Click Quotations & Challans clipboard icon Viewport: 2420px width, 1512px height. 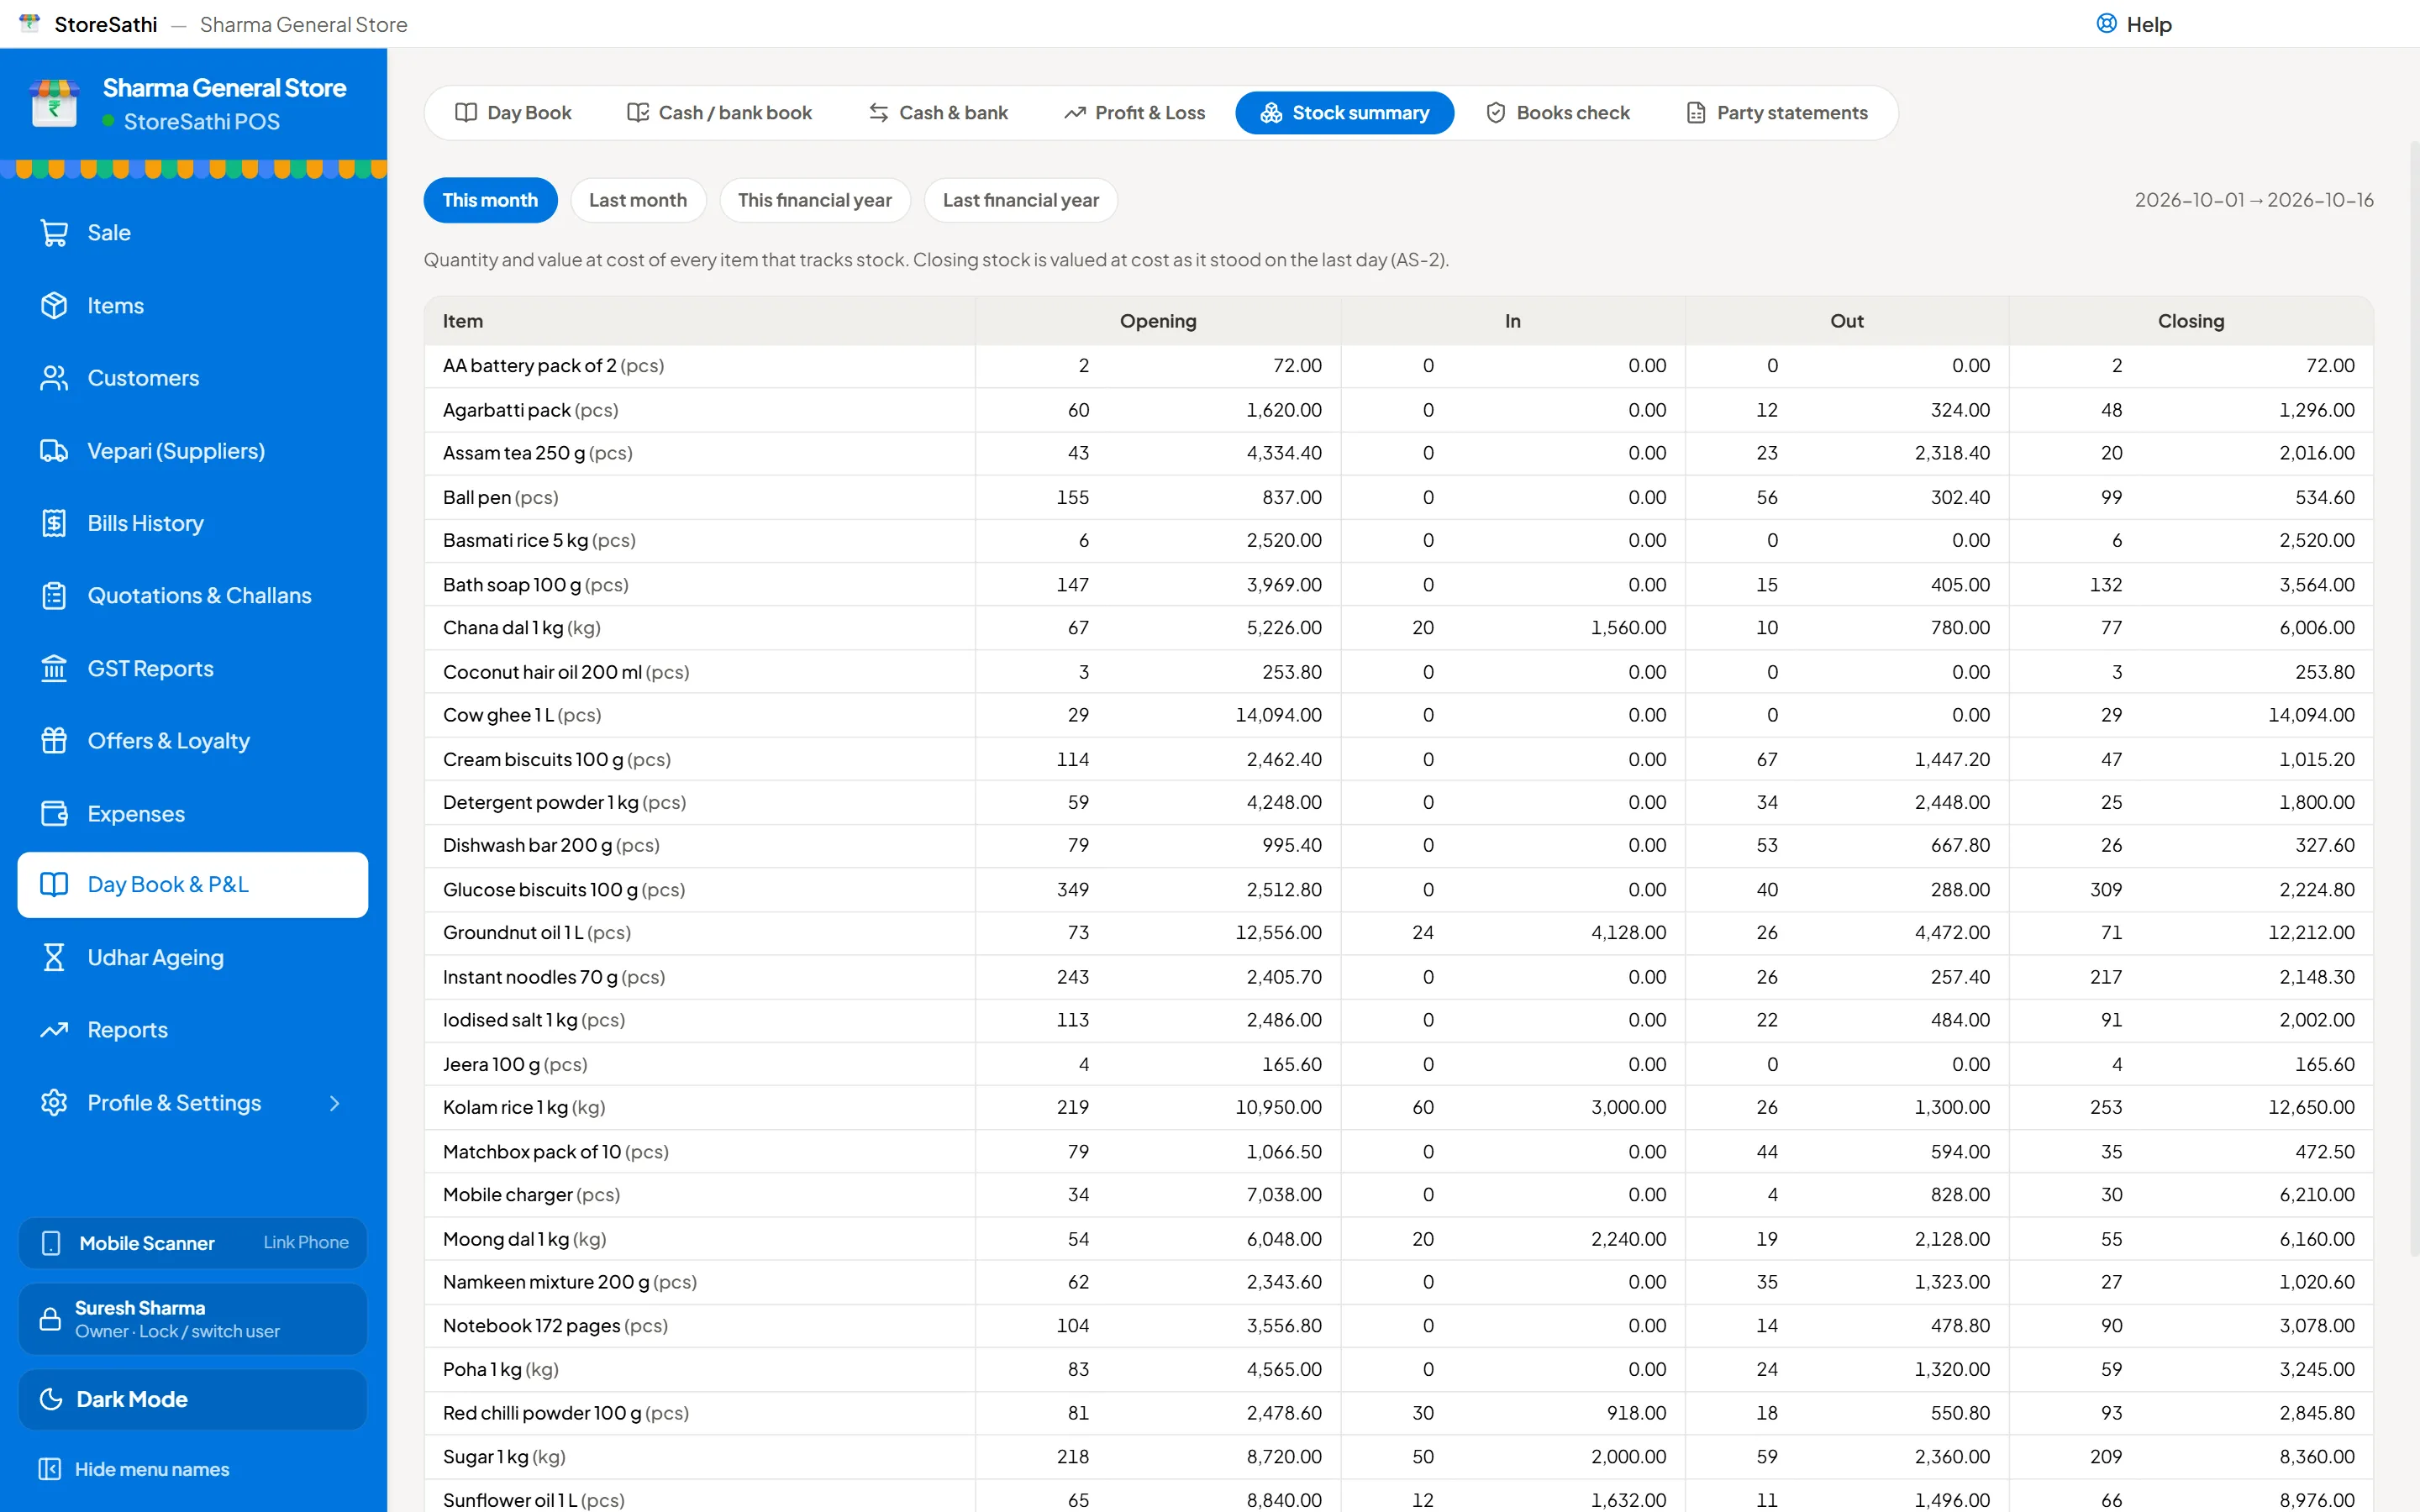pyautogui.click(x=54, y=596)
